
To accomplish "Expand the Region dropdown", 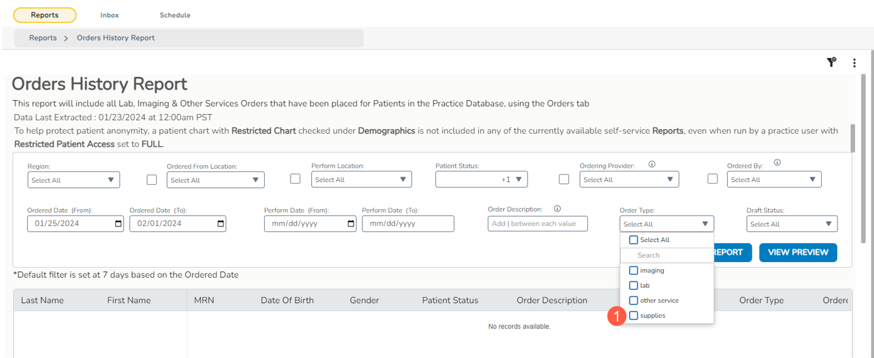I will tap(73, 180).
